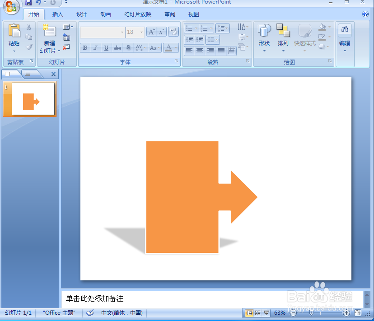Image resolution: width=374 pixels, height=321 pixels.
Task: Toggle Underline formatting
Action: (x=106, y=48)
